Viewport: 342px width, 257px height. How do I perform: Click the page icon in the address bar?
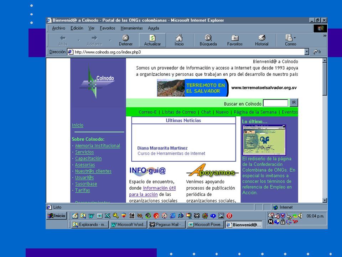[70, 52]
